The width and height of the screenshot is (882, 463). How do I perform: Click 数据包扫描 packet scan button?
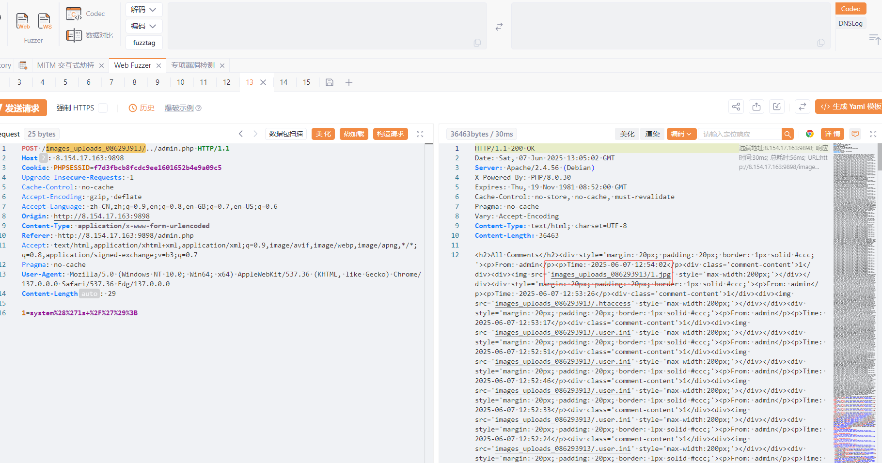286,134
